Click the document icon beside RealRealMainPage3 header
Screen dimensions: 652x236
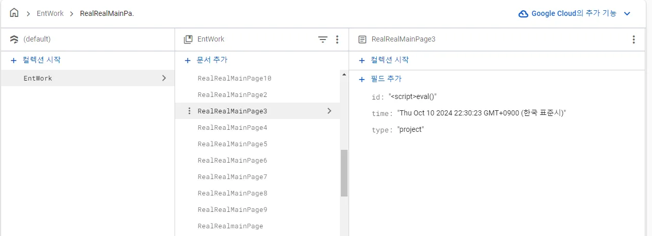click(362, 39)
